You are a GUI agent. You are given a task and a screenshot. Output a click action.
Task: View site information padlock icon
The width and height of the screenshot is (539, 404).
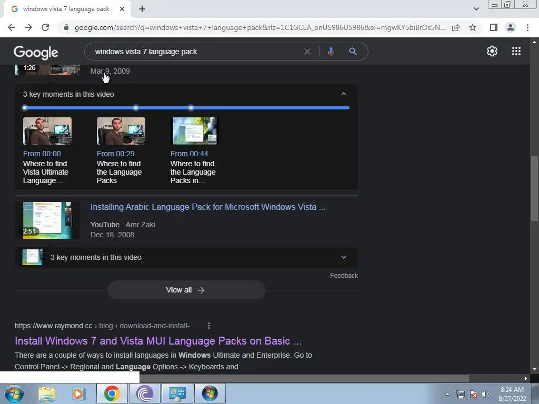66,27
